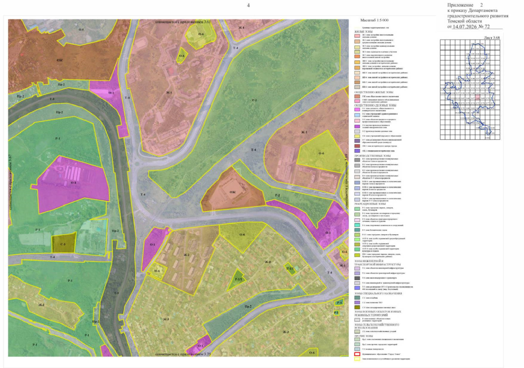Click the О-2 light blue legend swatch
This screenshot has height=368, width=524.
click(357, 115)
